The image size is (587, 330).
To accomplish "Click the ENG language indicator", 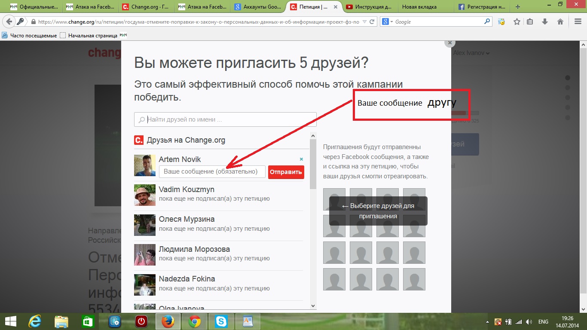I will pyautogui.click(x=543, y=321).
